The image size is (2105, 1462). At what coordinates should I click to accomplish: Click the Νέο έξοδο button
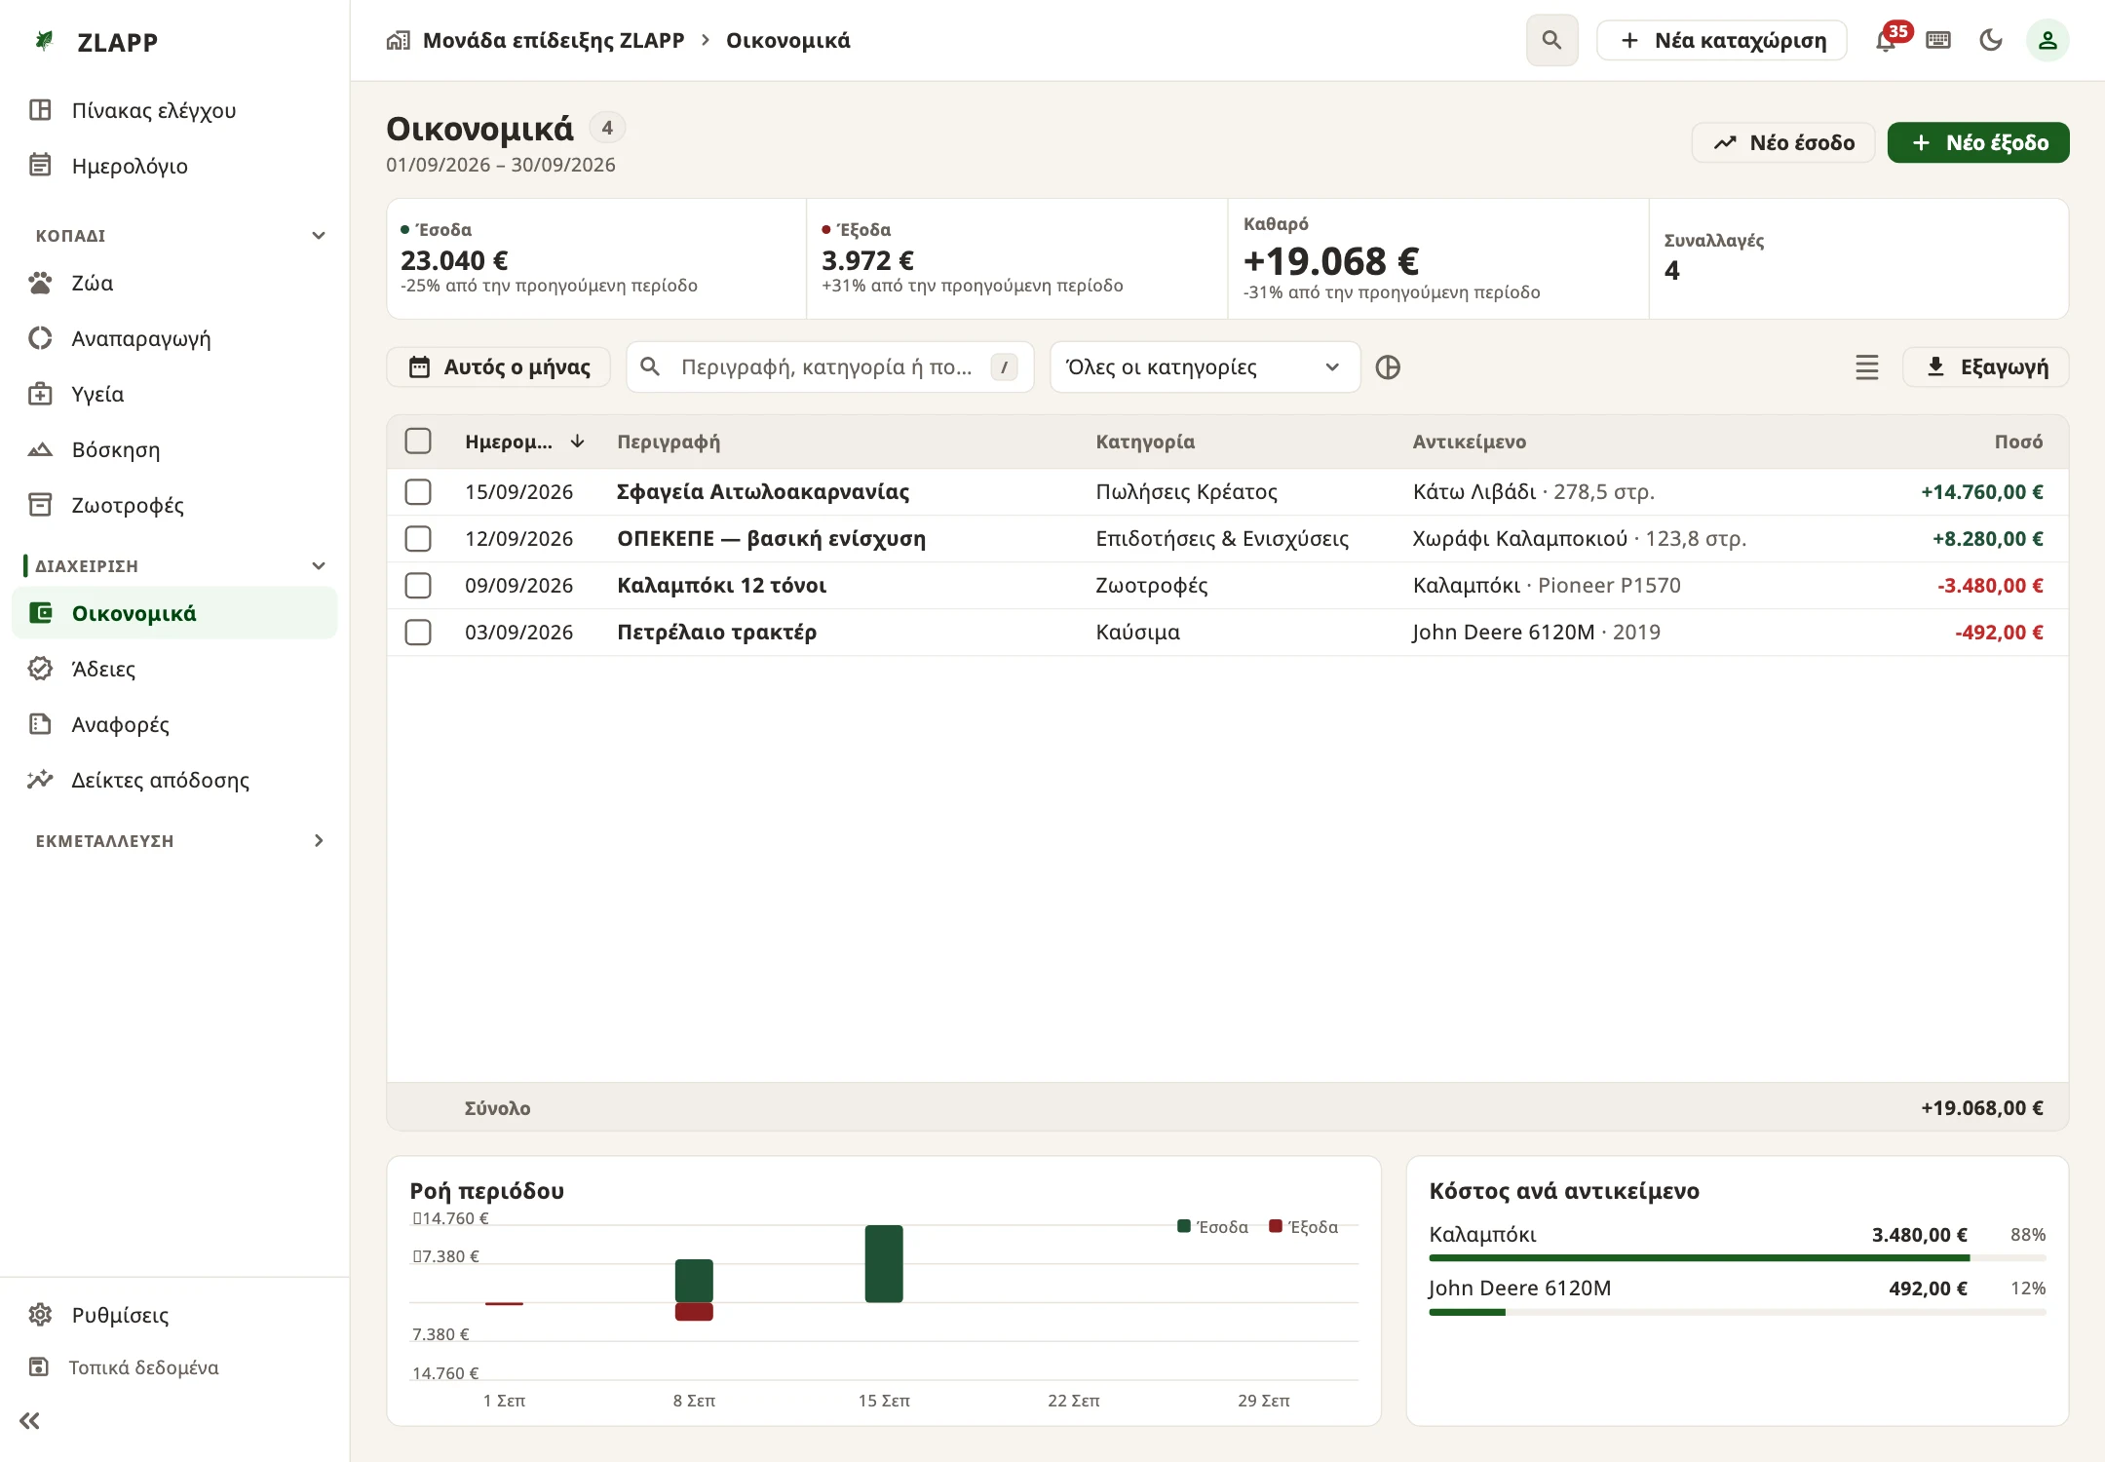click(x=1978, y=142)
